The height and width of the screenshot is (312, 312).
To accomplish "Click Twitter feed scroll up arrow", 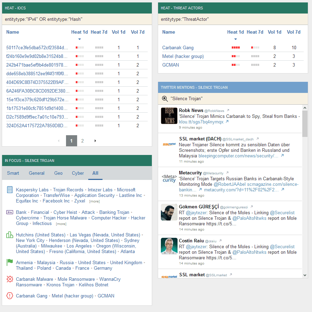I will (305, 108).
